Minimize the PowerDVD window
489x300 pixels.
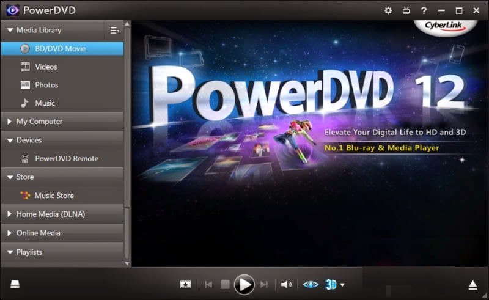(441, 10)
